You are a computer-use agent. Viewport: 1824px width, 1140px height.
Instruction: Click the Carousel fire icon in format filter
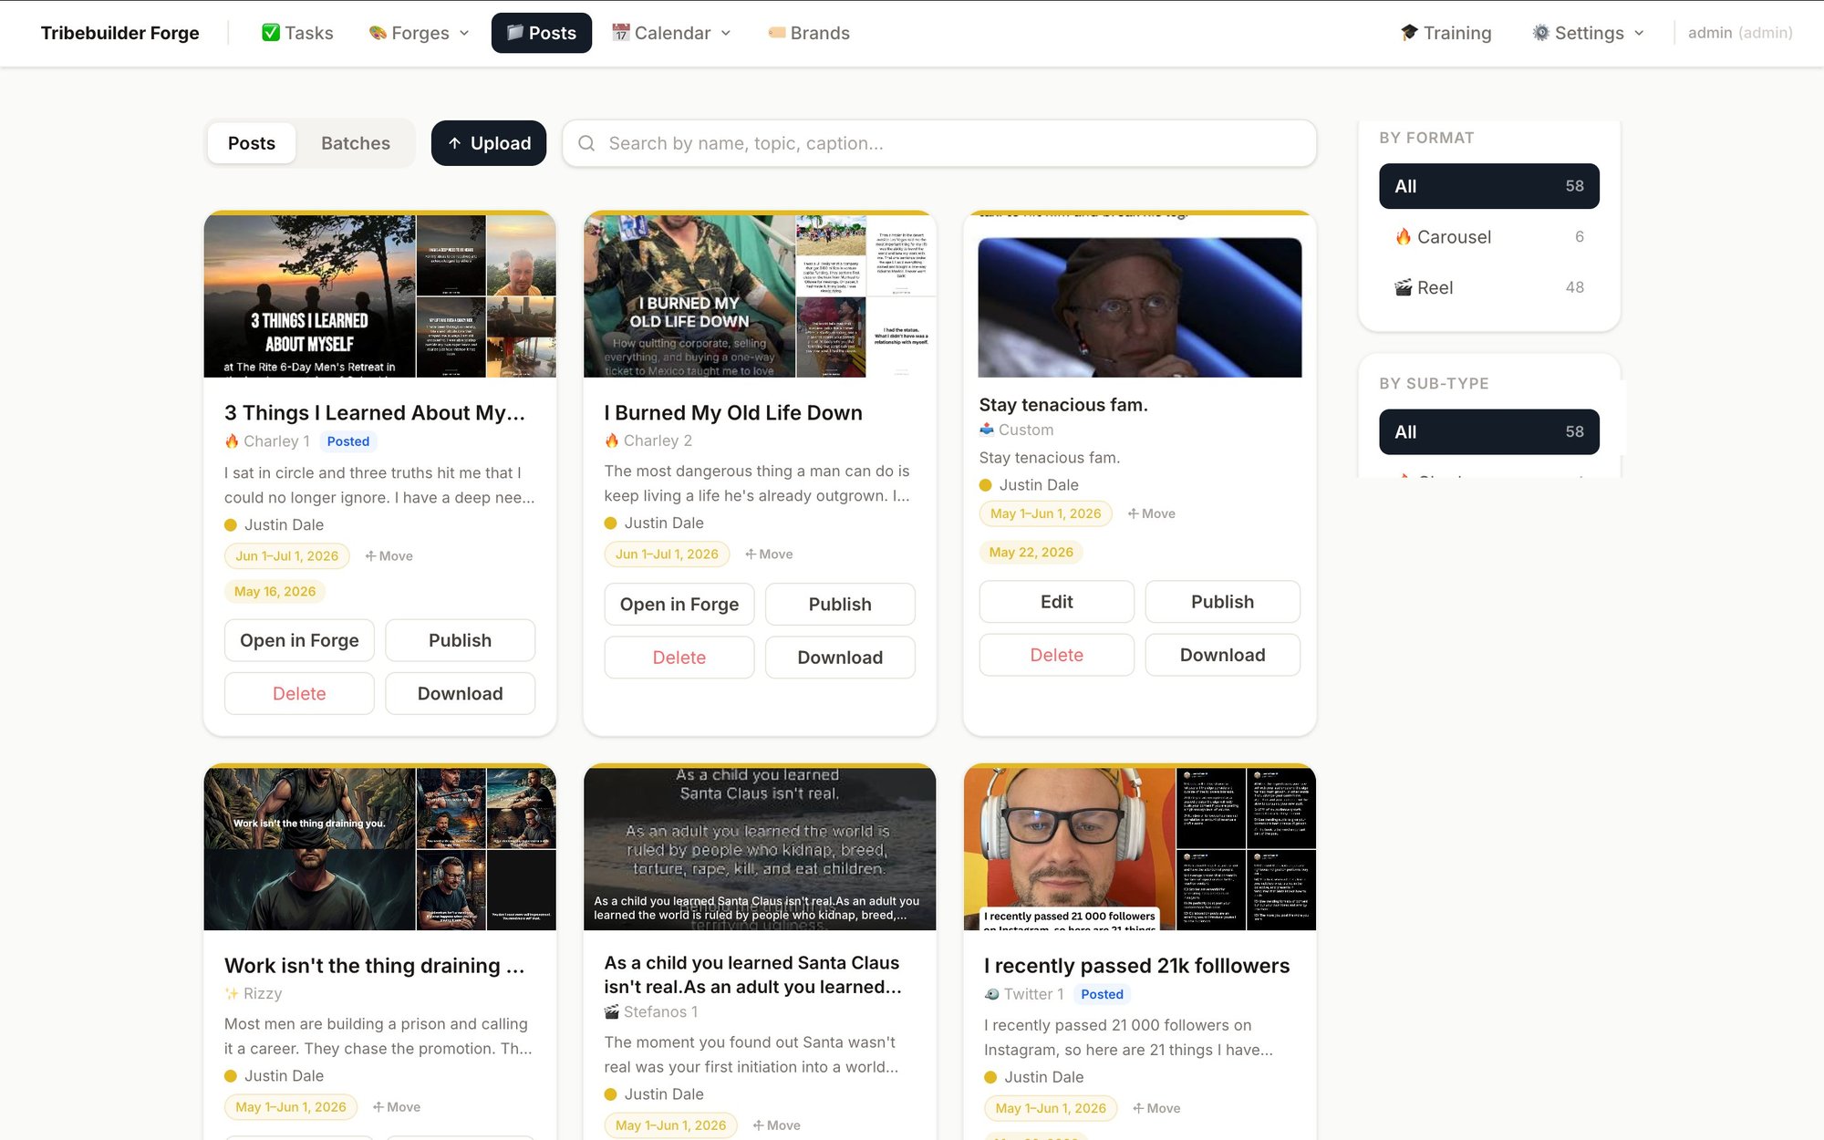(x=1403, y=237)
